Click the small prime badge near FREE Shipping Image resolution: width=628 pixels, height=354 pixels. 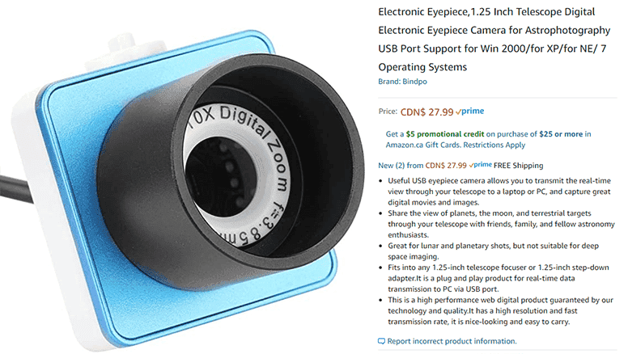480,164
